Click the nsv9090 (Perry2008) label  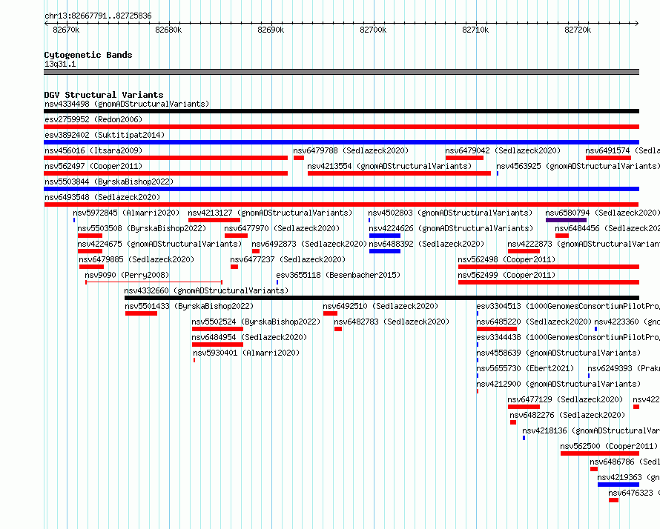point(127,275)
